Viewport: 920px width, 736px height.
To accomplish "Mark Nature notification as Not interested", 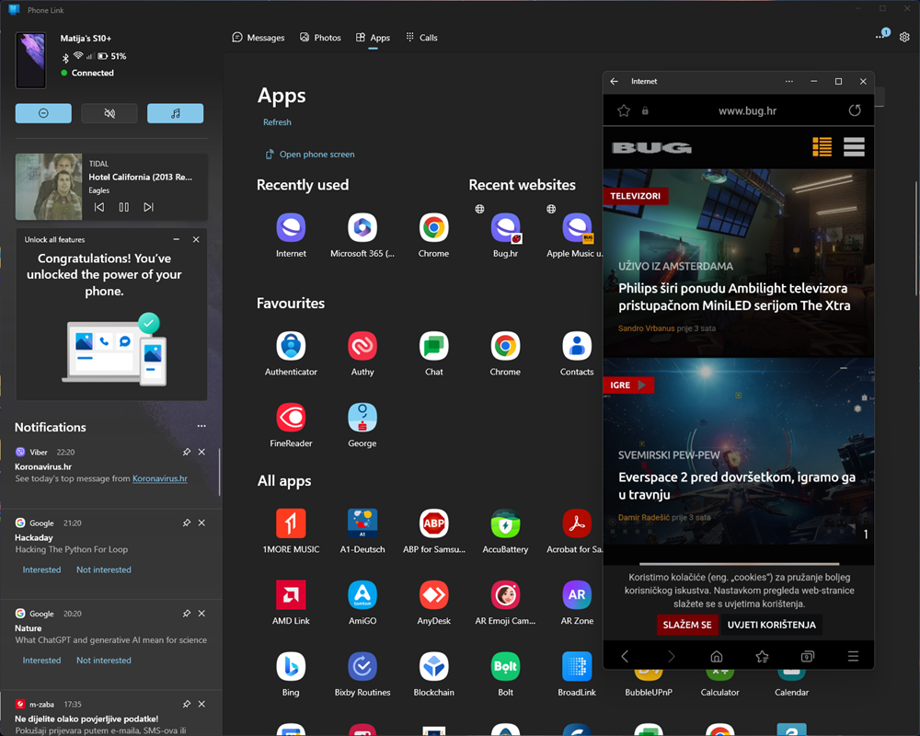I will click(104, 661).
